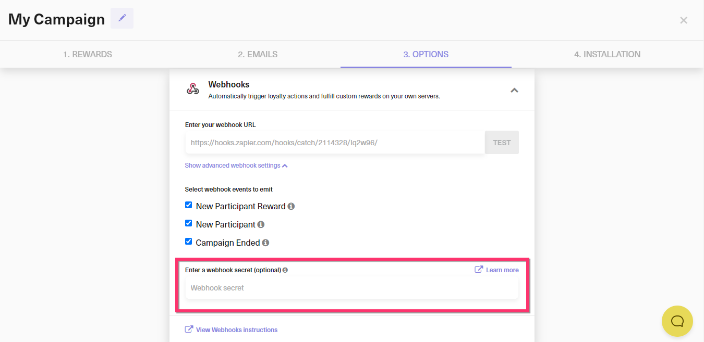Click the webhook URL input field
704x342 pixels.
coord(335,143)
